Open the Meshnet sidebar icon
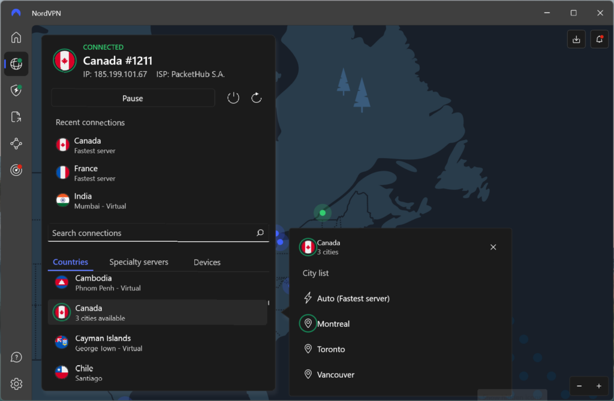The width and height of the screenshot is (614, 401). (16, 144)
